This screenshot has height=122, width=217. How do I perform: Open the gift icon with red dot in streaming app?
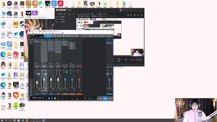[x=128, y=15]
